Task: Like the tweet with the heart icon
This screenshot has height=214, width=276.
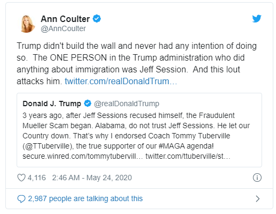Action: [21, 178]
